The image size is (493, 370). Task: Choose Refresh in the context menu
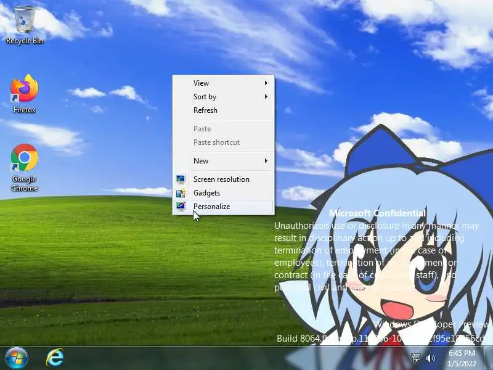(x=223, y=110)
